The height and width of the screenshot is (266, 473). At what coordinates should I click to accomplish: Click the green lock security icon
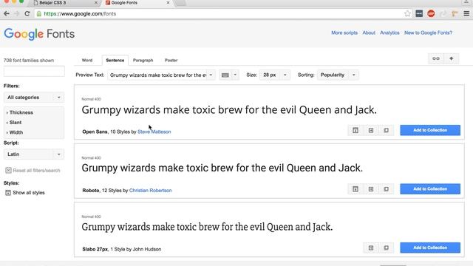point(39,13)
